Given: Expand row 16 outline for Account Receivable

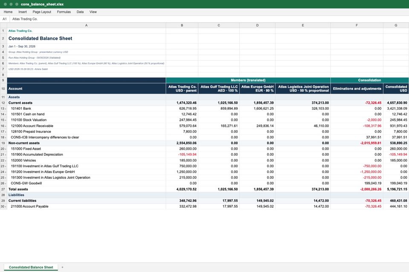Looking at the screenshot, I should (x=6, y=126).
